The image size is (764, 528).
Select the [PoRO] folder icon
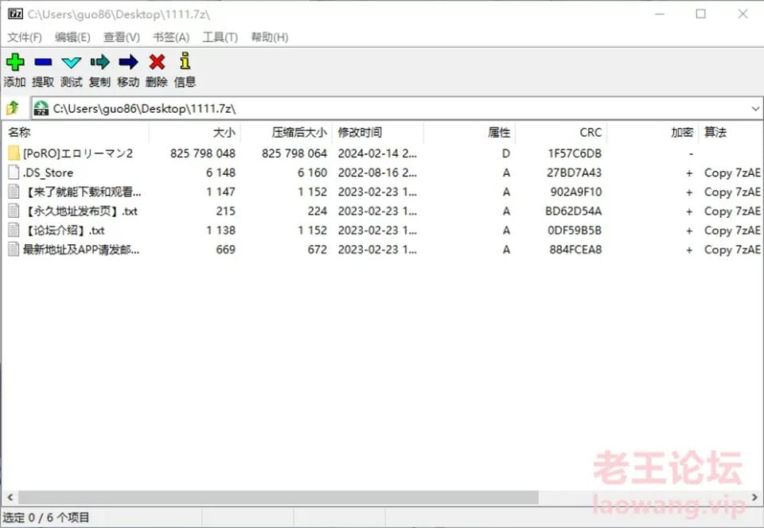pos(14,153)
